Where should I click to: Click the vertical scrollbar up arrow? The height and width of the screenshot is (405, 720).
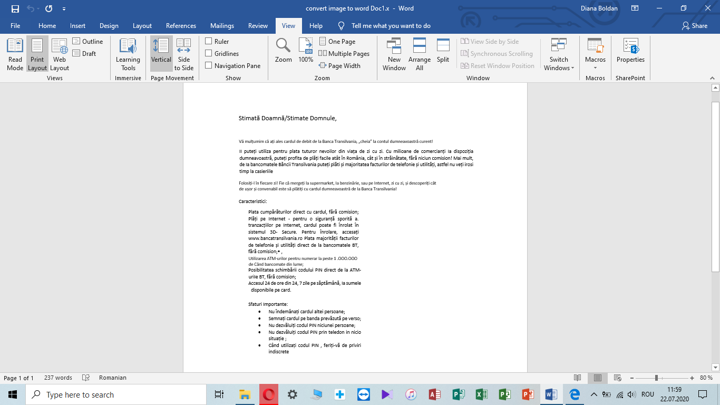click(x=715, y=88)
